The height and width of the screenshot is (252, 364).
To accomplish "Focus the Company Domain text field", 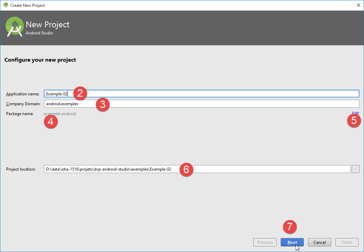I will (x=232, y=104).
